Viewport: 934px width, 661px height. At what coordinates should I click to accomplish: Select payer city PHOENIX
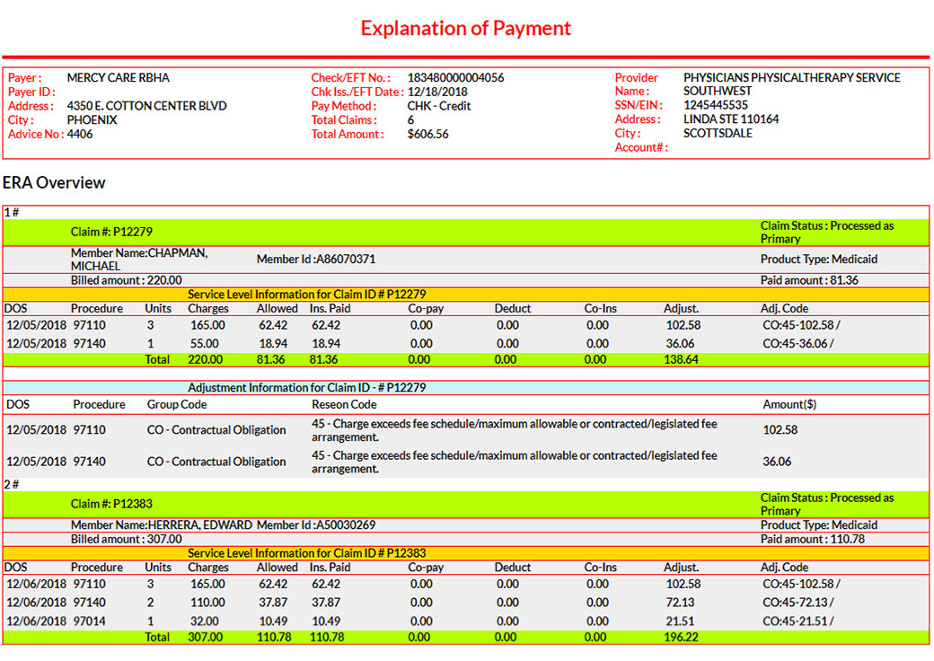(92, 119)
